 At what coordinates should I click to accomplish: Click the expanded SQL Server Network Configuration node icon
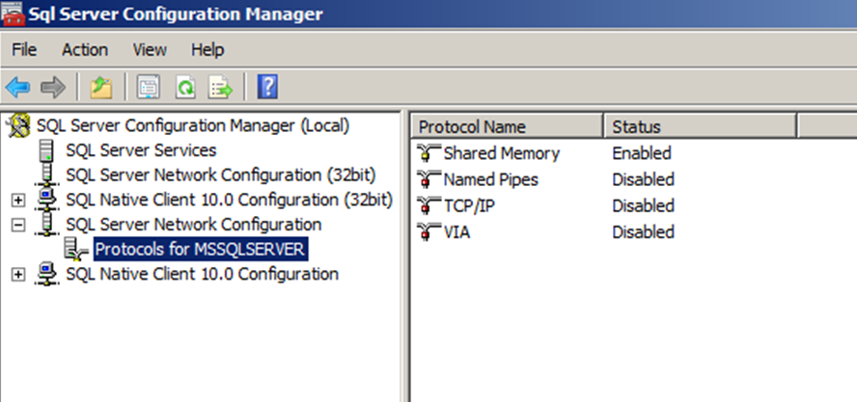click(x=47, y=225)
